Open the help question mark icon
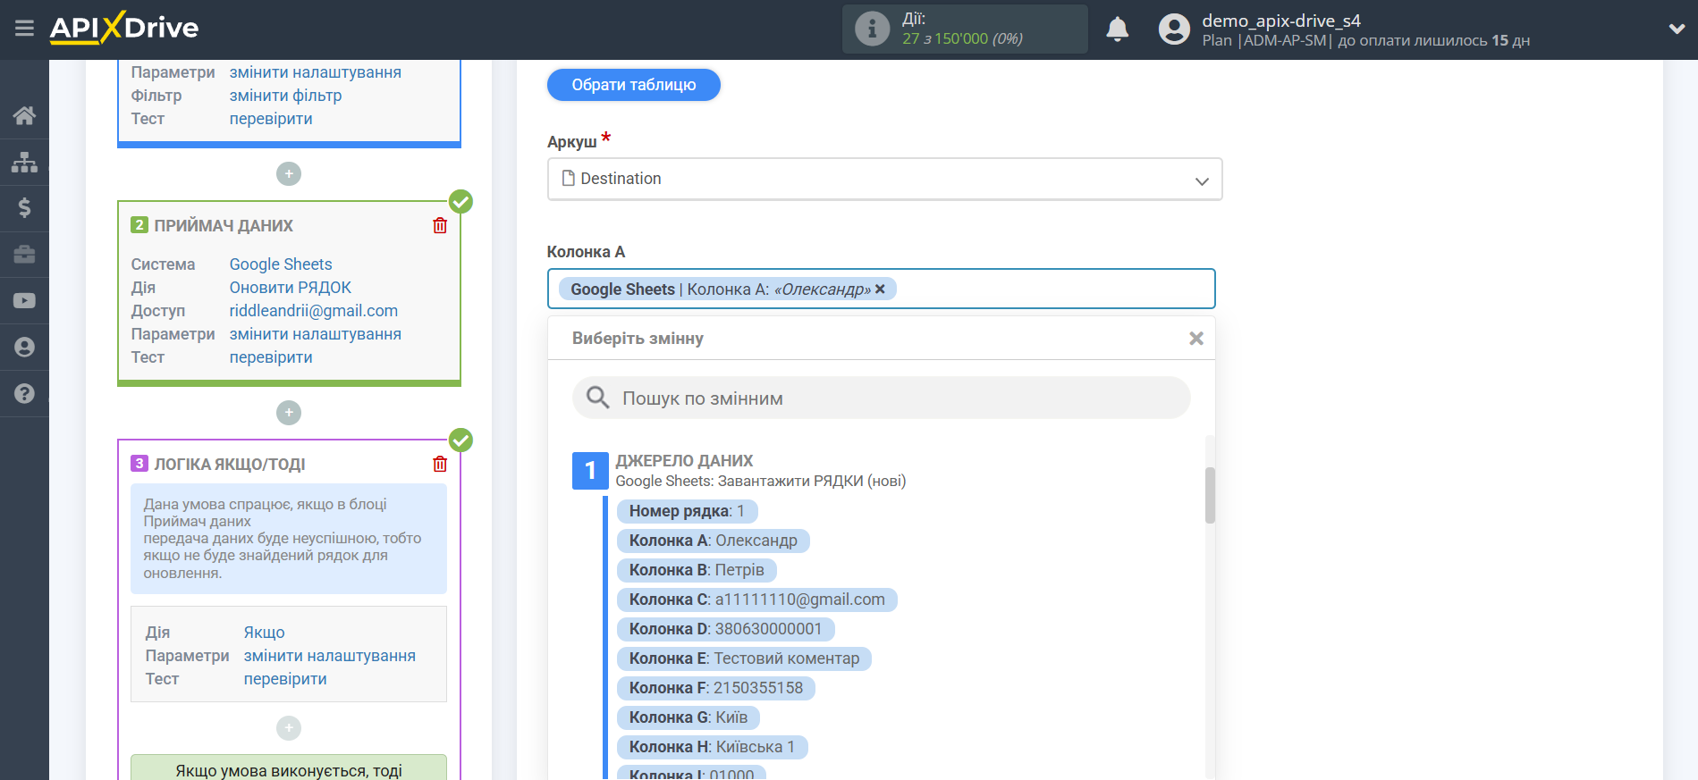Image resolution: width=1698 pixels, height=780 pixels. [24, 393]
